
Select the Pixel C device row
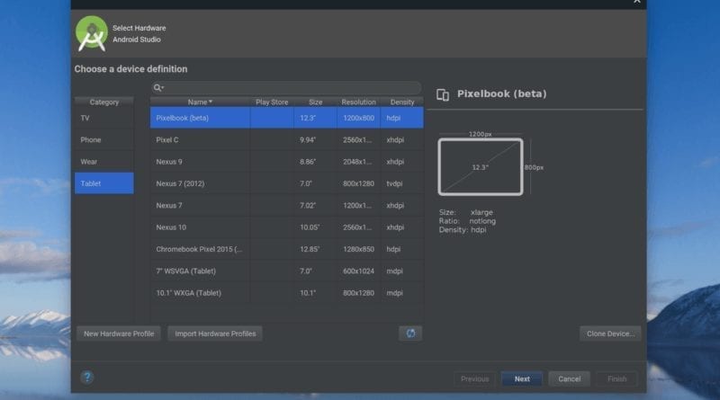pos(286,140)
